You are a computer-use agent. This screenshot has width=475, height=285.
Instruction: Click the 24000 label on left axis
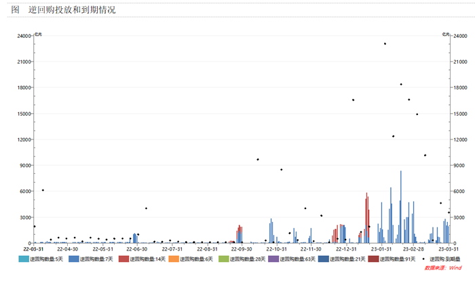tap(23, 36)
